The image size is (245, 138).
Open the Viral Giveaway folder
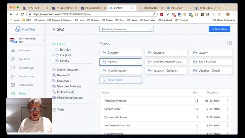click(x=121, y=71)
